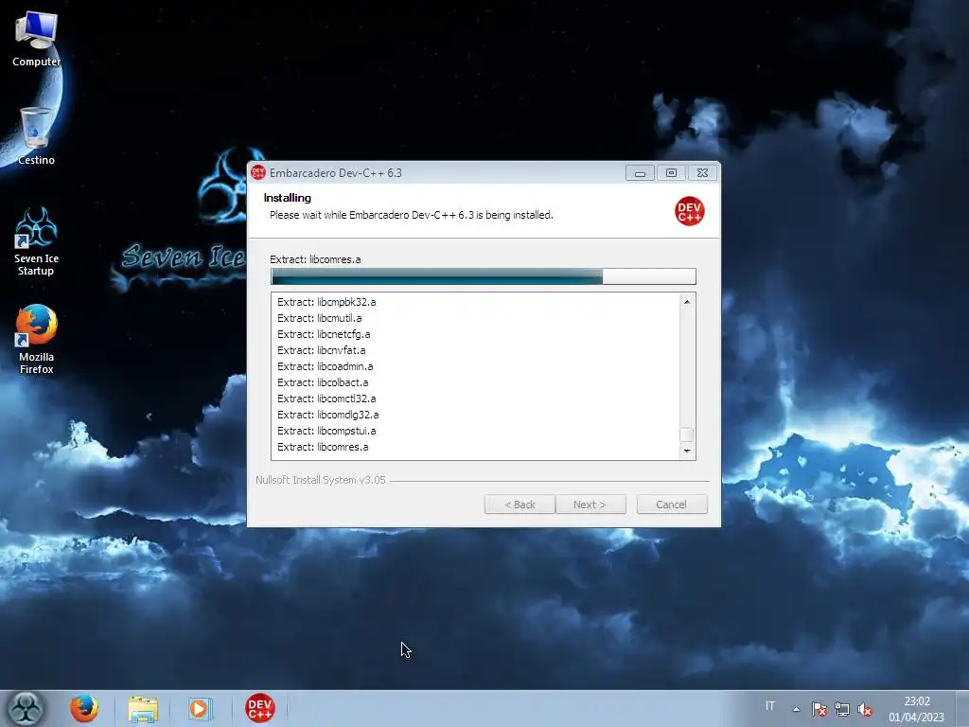Click the log scrollbar thumb
This screenshot has height=727, width=969.
687,434
